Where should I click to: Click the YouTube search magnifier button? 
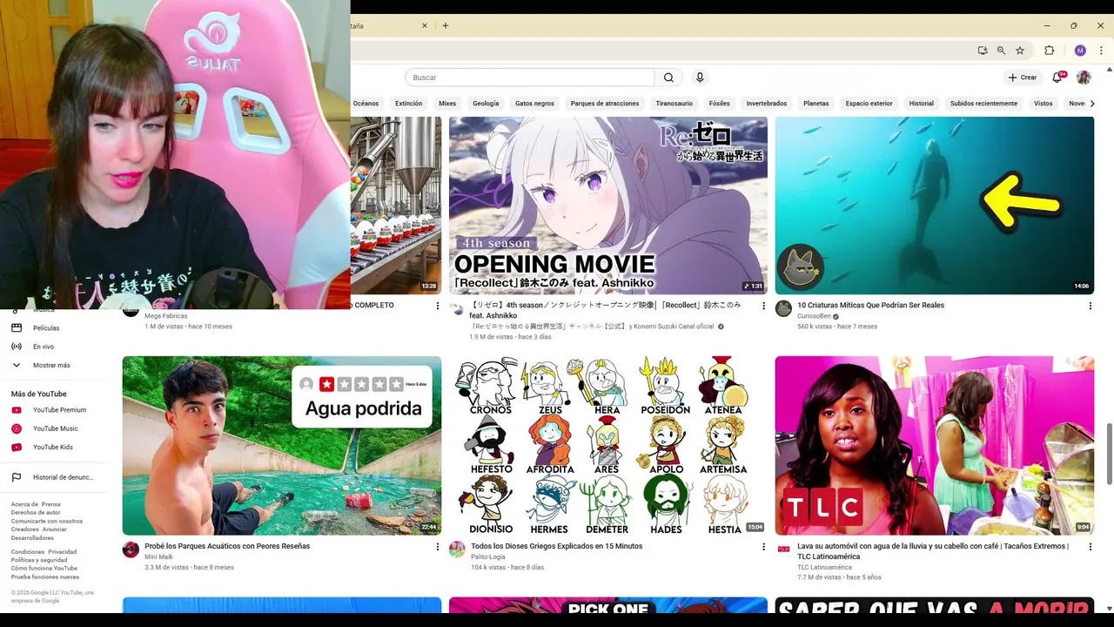click(668, 78)
